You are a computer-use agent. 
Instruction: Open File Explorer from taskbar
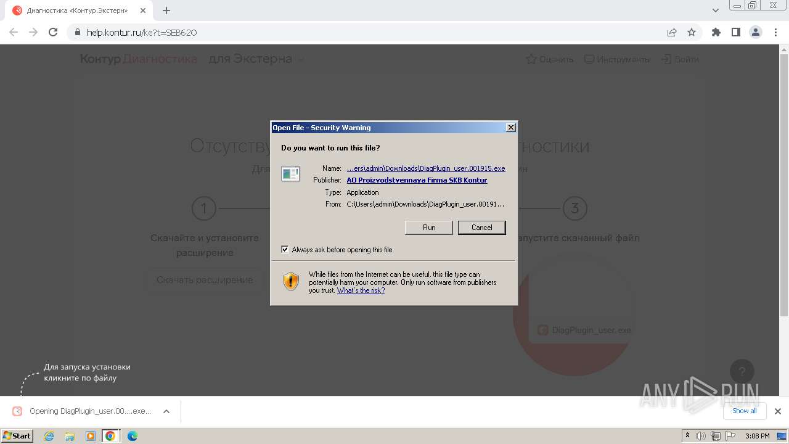70,436
